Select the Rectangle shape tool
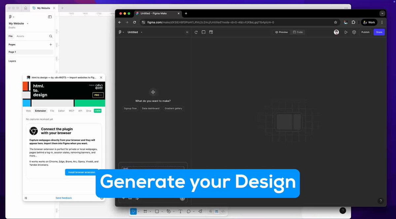Viewport: 396px width, 219px height. [157, 211]
